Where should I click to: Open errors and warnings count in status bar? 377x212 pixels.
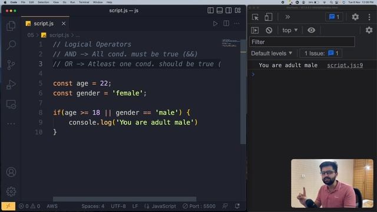29,206
